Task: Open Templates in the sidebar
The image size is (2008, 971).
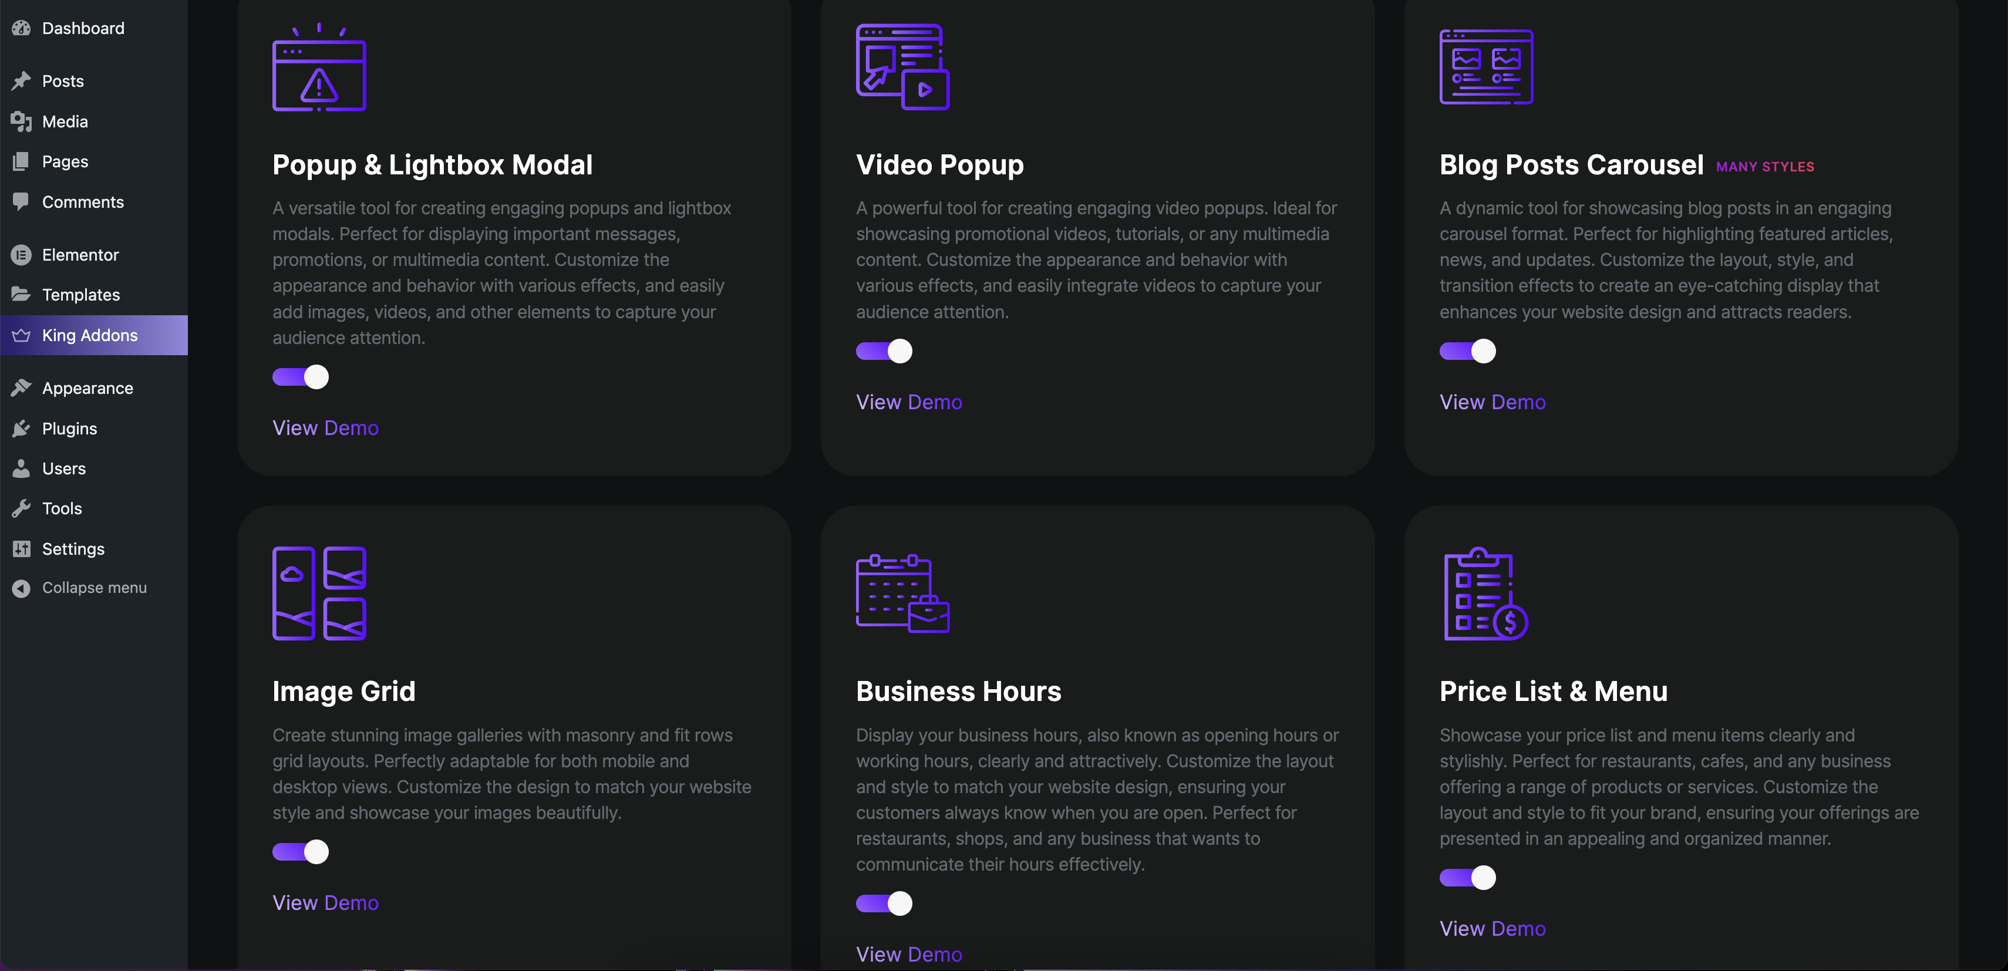Action: (93, 295)
